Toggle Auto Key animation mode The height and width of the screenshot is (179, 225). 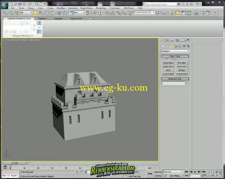pyautogui.click(x=159, y=172)
